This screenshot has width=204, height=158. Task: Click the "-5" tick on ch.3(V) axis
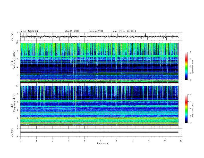pyautogui.click(x=18, y=137)
